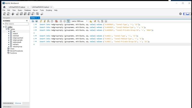The width and height of the screenshot is (192, 108).
Task: Open the Database menu
Action: [28, 10]
